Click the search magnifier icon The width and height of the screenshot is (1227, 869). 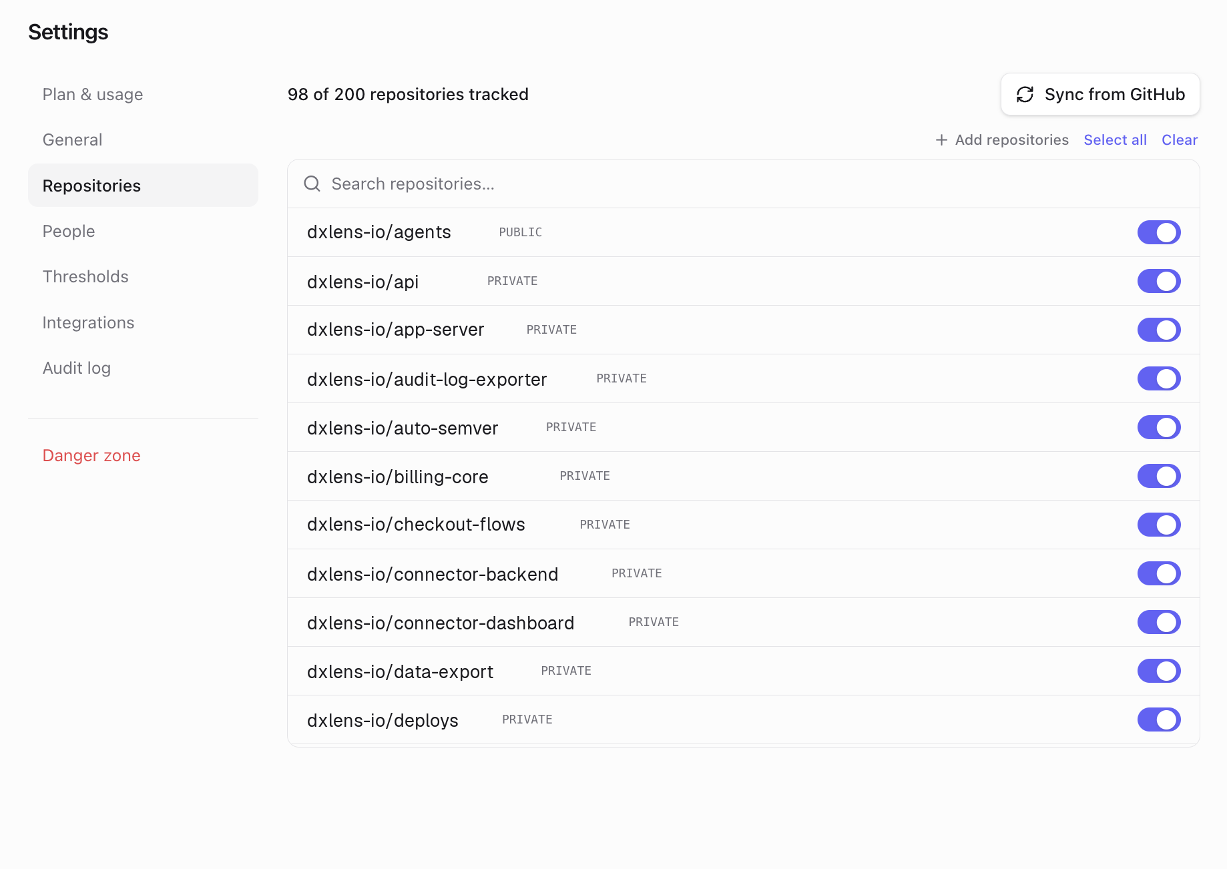click(x=312, y=184)
